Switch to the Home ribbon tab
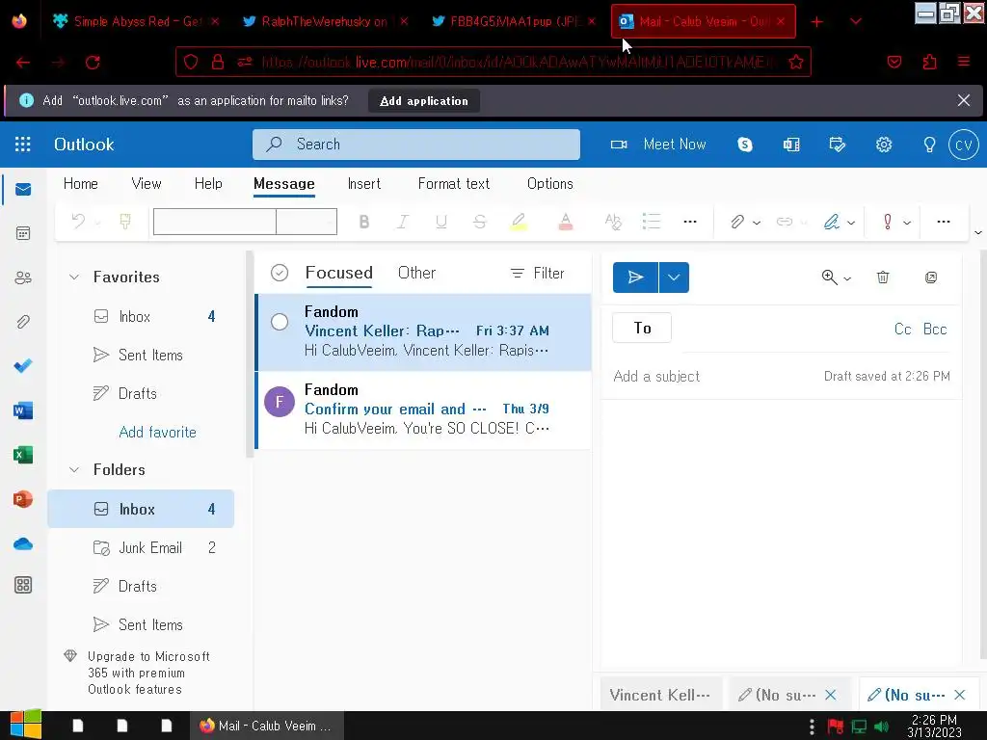 [x=81, y=184]
